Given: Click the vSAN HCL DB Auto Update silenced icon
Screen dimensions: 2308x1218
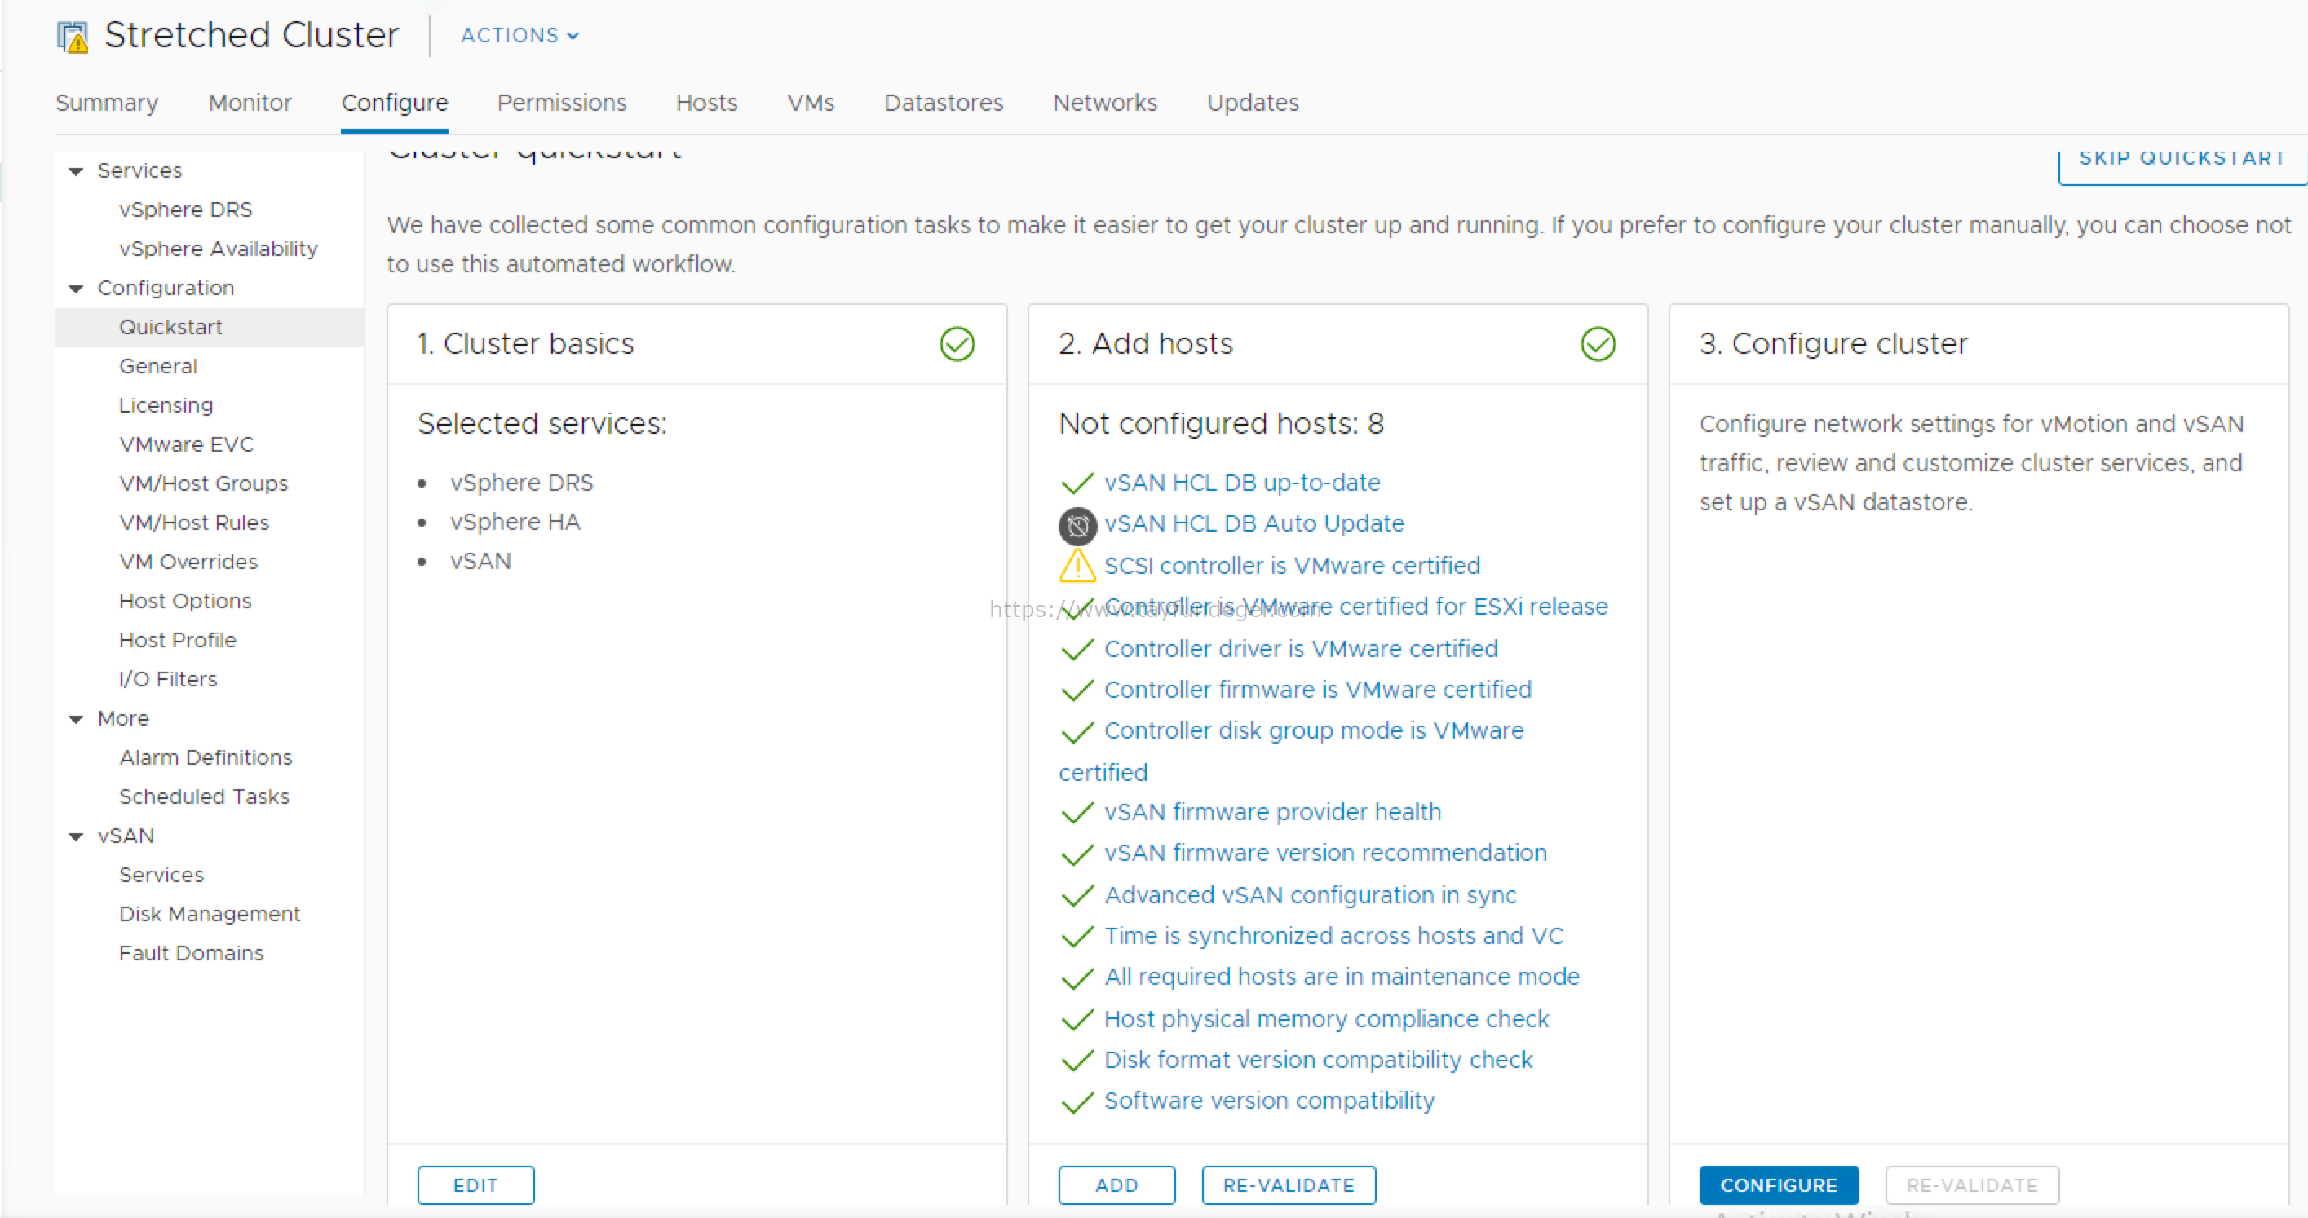Looking at the screenshot, I should tap(1077, 526).
